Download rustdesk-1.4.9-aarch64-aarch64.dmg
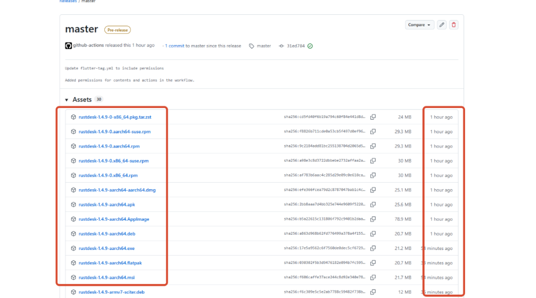This screenshot has width=536, height=298. pos(117,190)
